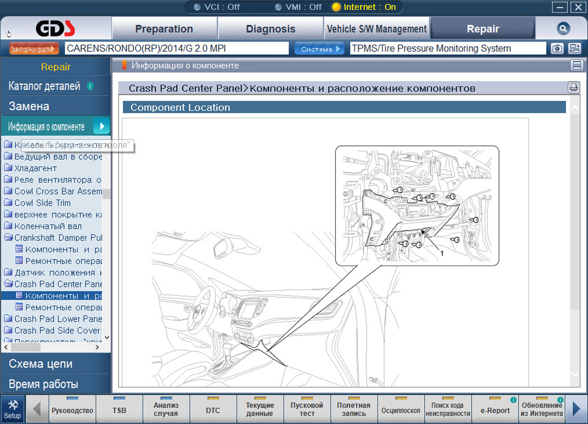The image size is (588, 424).
Task: Open the Система selector
Action: pyautogui.click(x=320, y=49)
